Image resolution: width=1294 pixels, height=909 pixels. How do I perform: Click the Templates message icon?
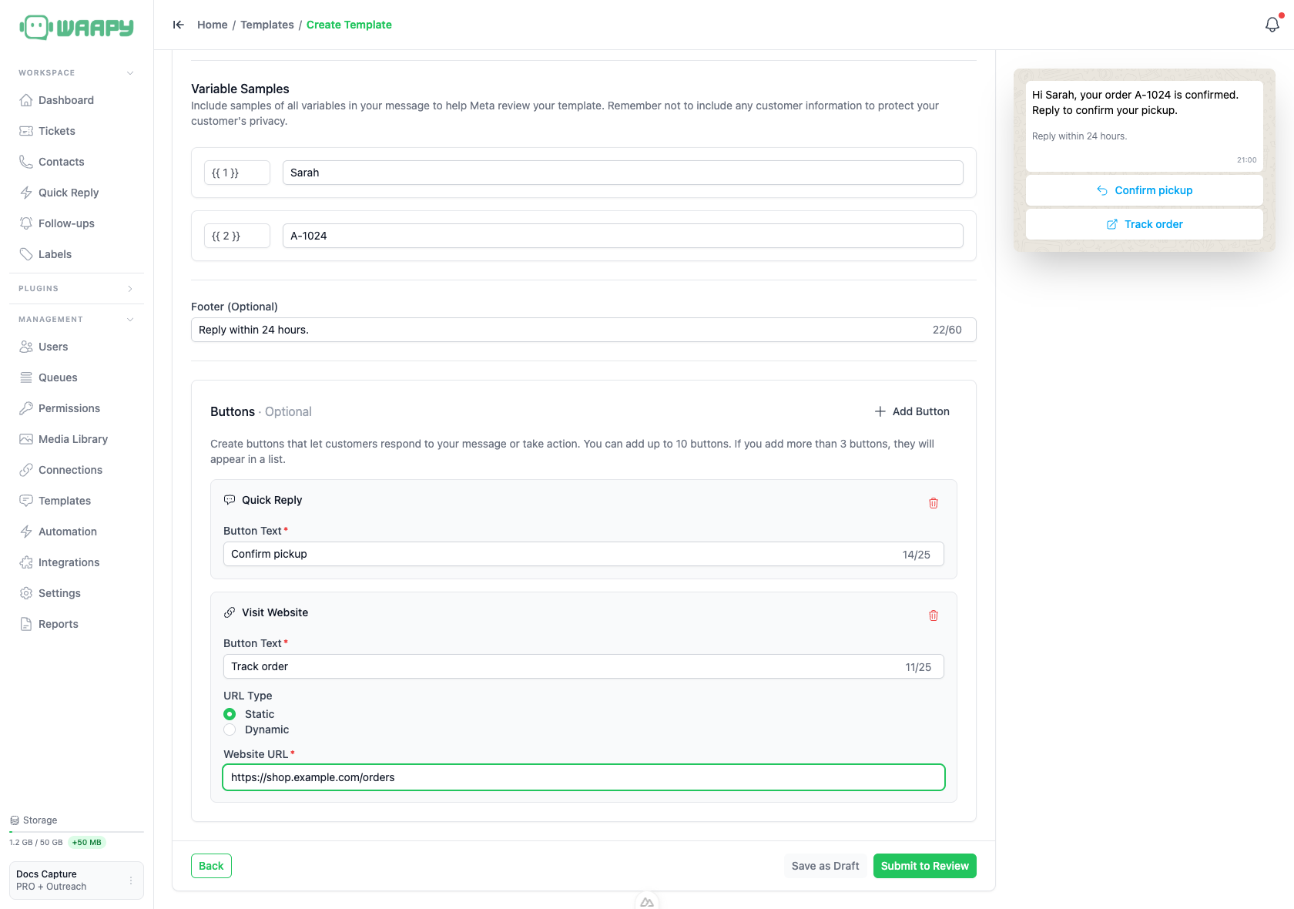pyautogui.click(x=26, y=501)
